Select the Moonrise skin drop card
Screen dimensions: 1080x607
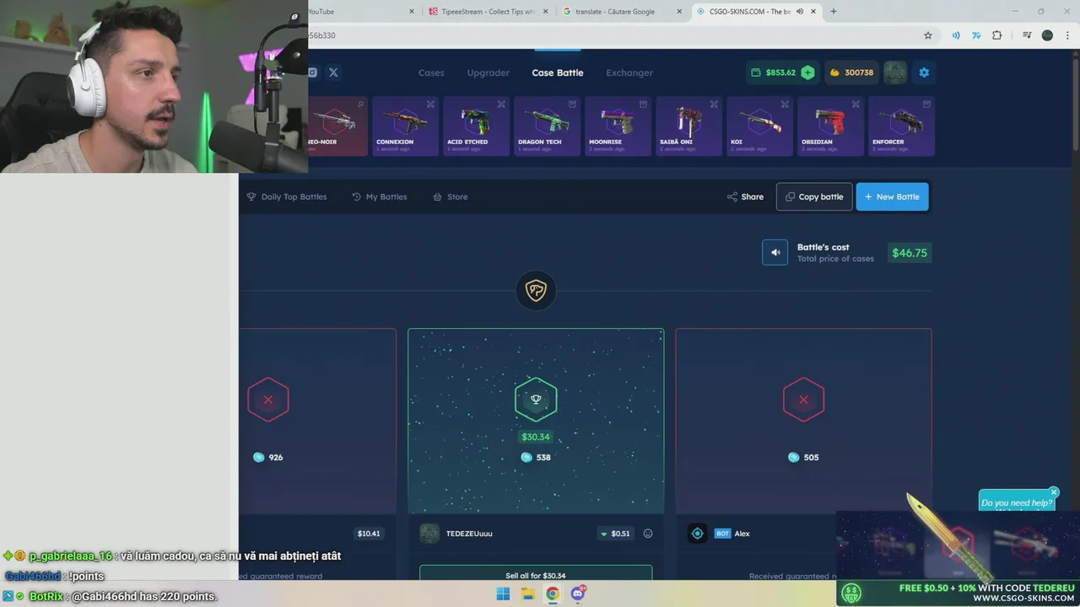[618, 126]
